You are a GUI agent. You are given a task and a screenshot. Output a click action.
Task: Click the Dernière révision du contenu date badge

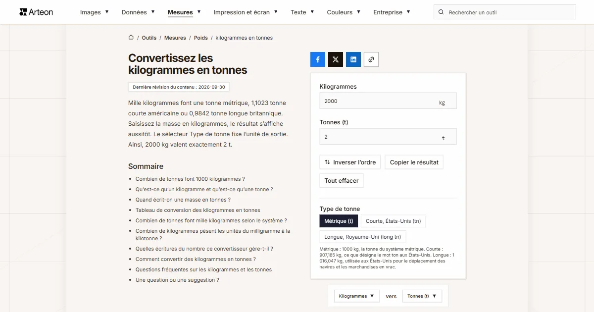point(179,87)
